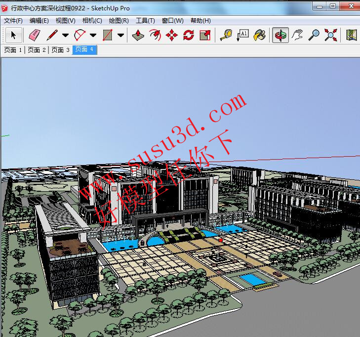Image resolution: width=360 pixels, height=337 pixels.
Task: Open the 绘图(R) menu
Action: pos(119,21)
